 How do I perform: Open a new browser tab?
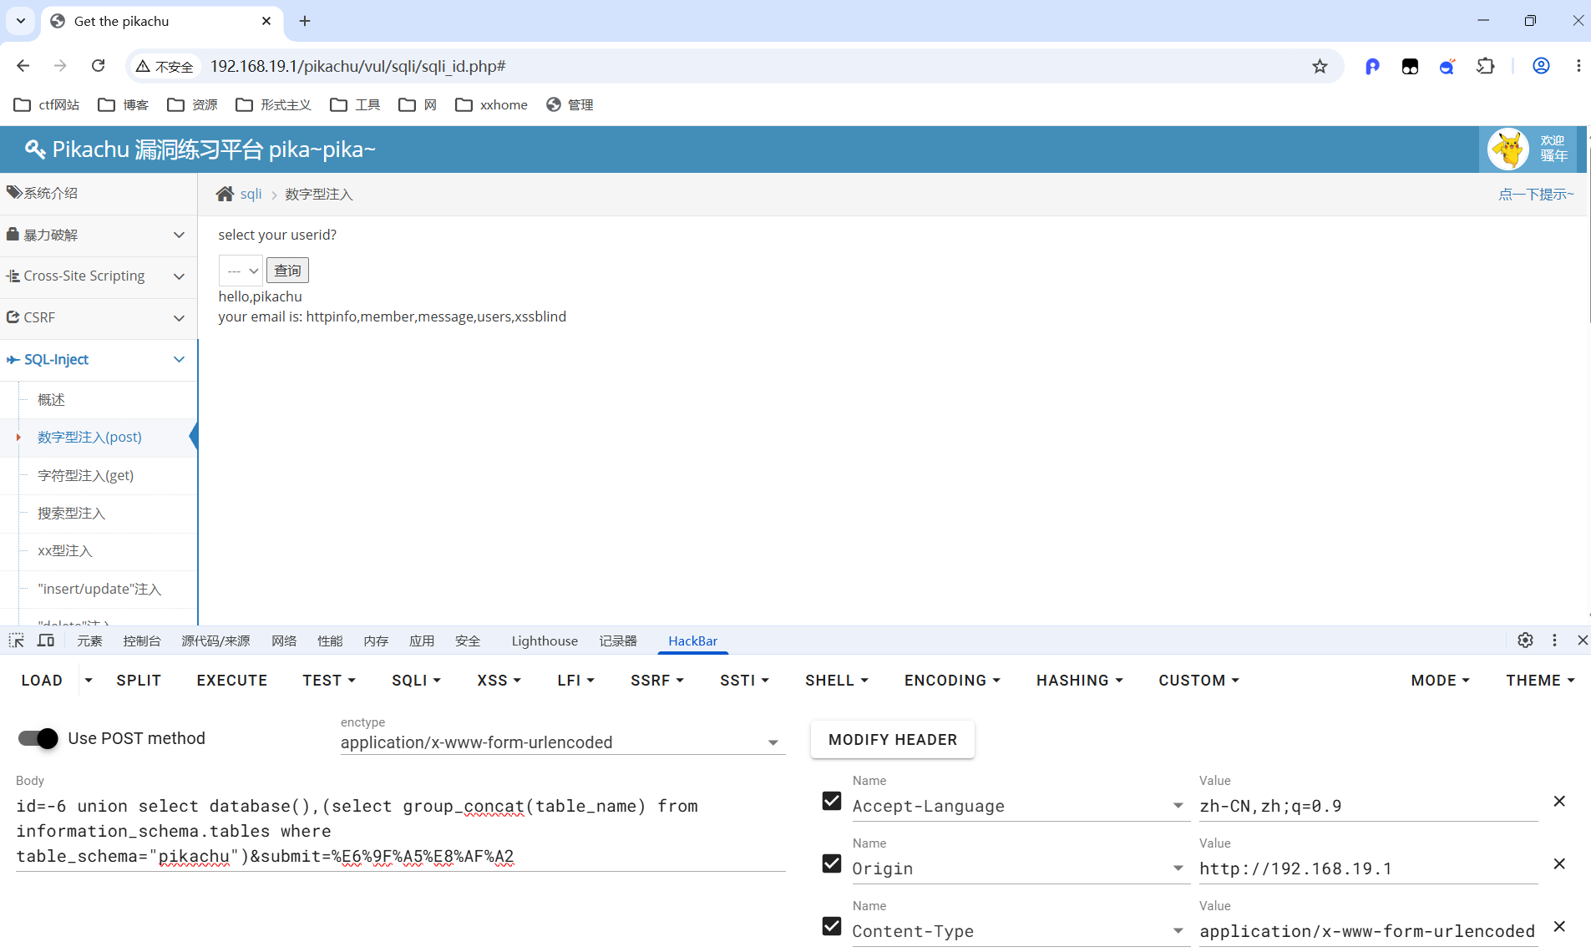pos(305,21)
